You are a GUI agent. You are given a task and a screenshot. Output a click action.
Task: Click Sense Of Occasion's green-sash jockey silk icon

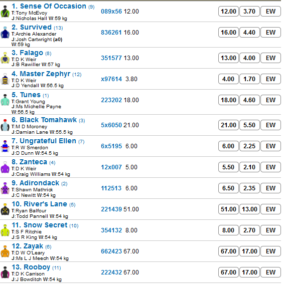coord(5,12)
